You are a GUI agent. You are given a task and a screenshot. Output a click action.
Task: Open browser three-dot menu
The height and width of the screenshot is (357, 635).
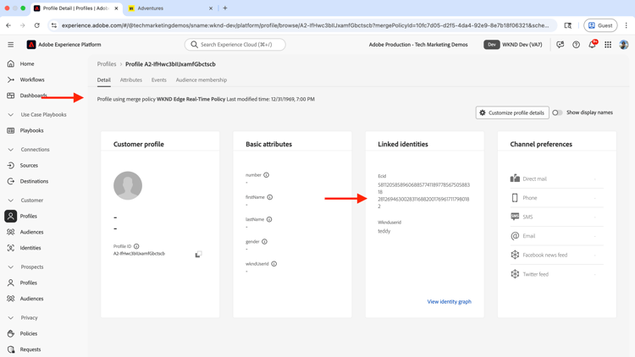626,25
